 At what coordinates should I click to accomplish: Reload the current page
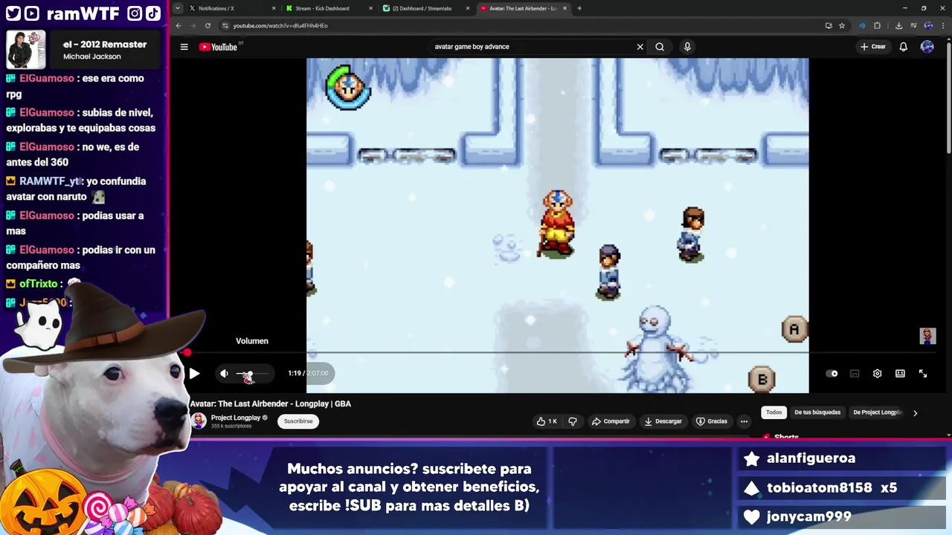coord(208,25)
